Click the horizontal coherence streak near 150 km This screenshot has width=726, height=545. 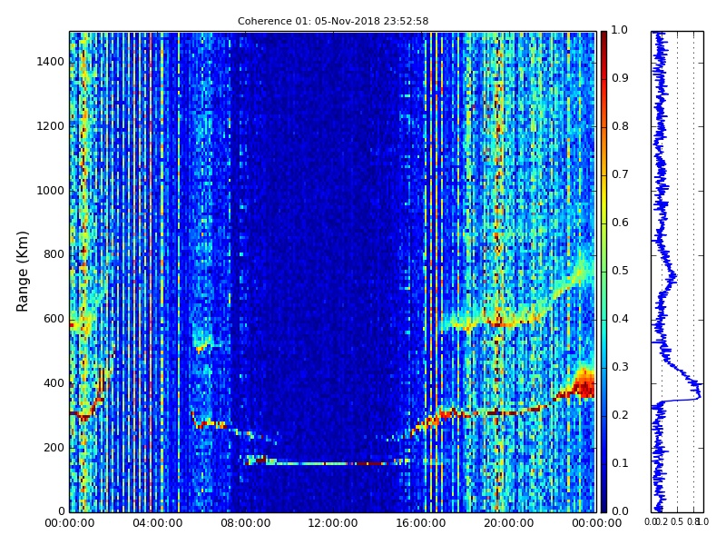pyautogui.click(x=327, y=461)
